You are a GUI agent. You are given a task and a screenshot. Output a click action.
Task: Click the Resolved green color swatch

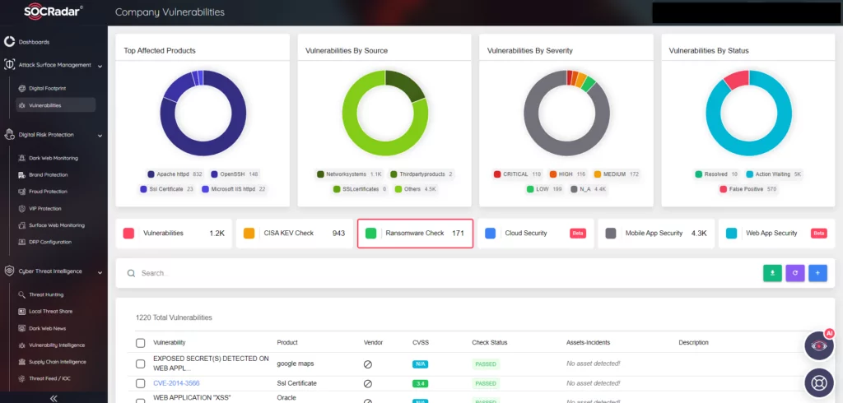click(698, 174)
